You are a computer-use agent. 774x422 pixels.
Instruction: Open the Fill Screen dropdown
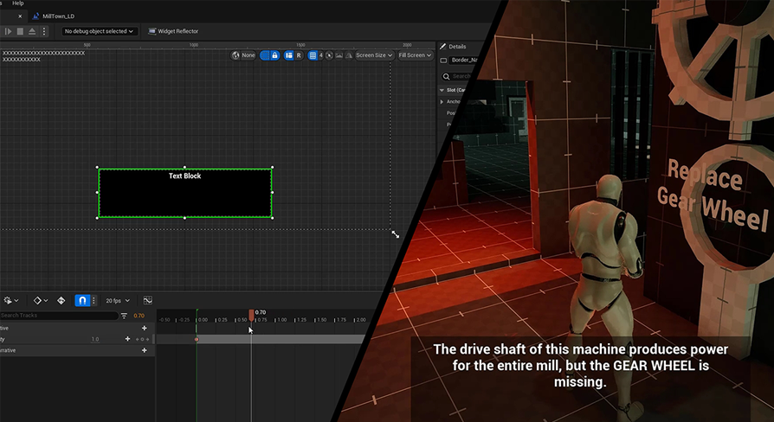pyautogui.click(x=415, y=55)
